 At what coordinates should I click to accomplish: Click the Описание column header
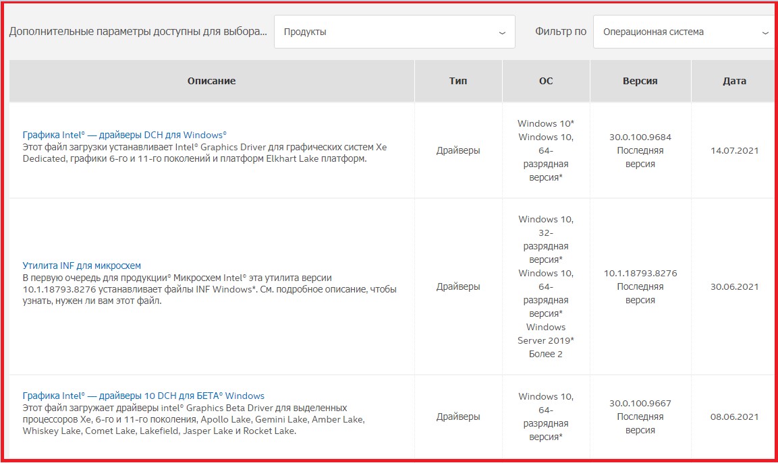[x=211, y=81]
